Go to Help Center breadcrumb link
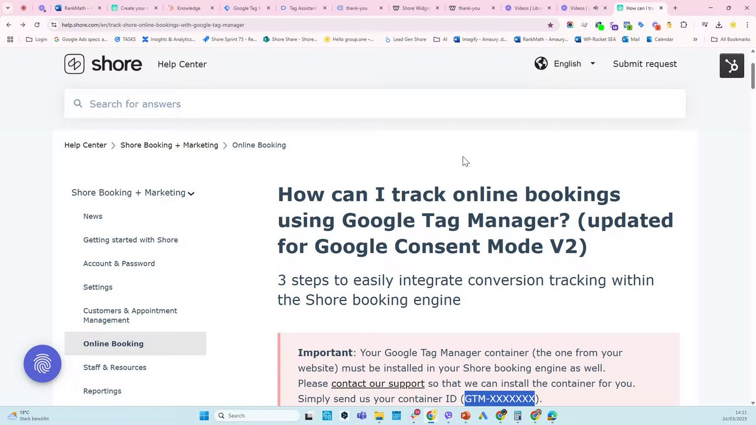The width and height of the screenshot is (756, 425). [86, 145]
